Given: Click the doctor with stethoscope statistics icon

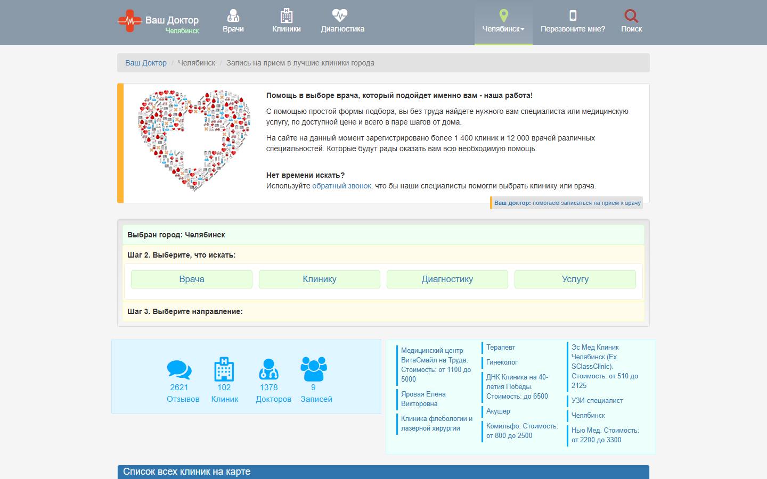Looking at the screenshot, I should pos(268,369).
